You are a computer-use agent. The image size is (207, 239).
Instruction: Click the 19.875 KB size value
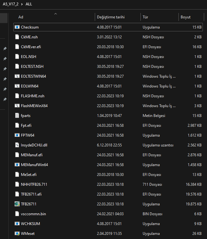coord(194,204)
